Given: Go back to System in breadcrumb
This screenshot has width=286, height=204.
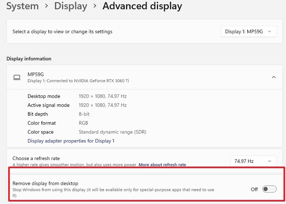Looking at the screenshot, I should tap(22, 7).
